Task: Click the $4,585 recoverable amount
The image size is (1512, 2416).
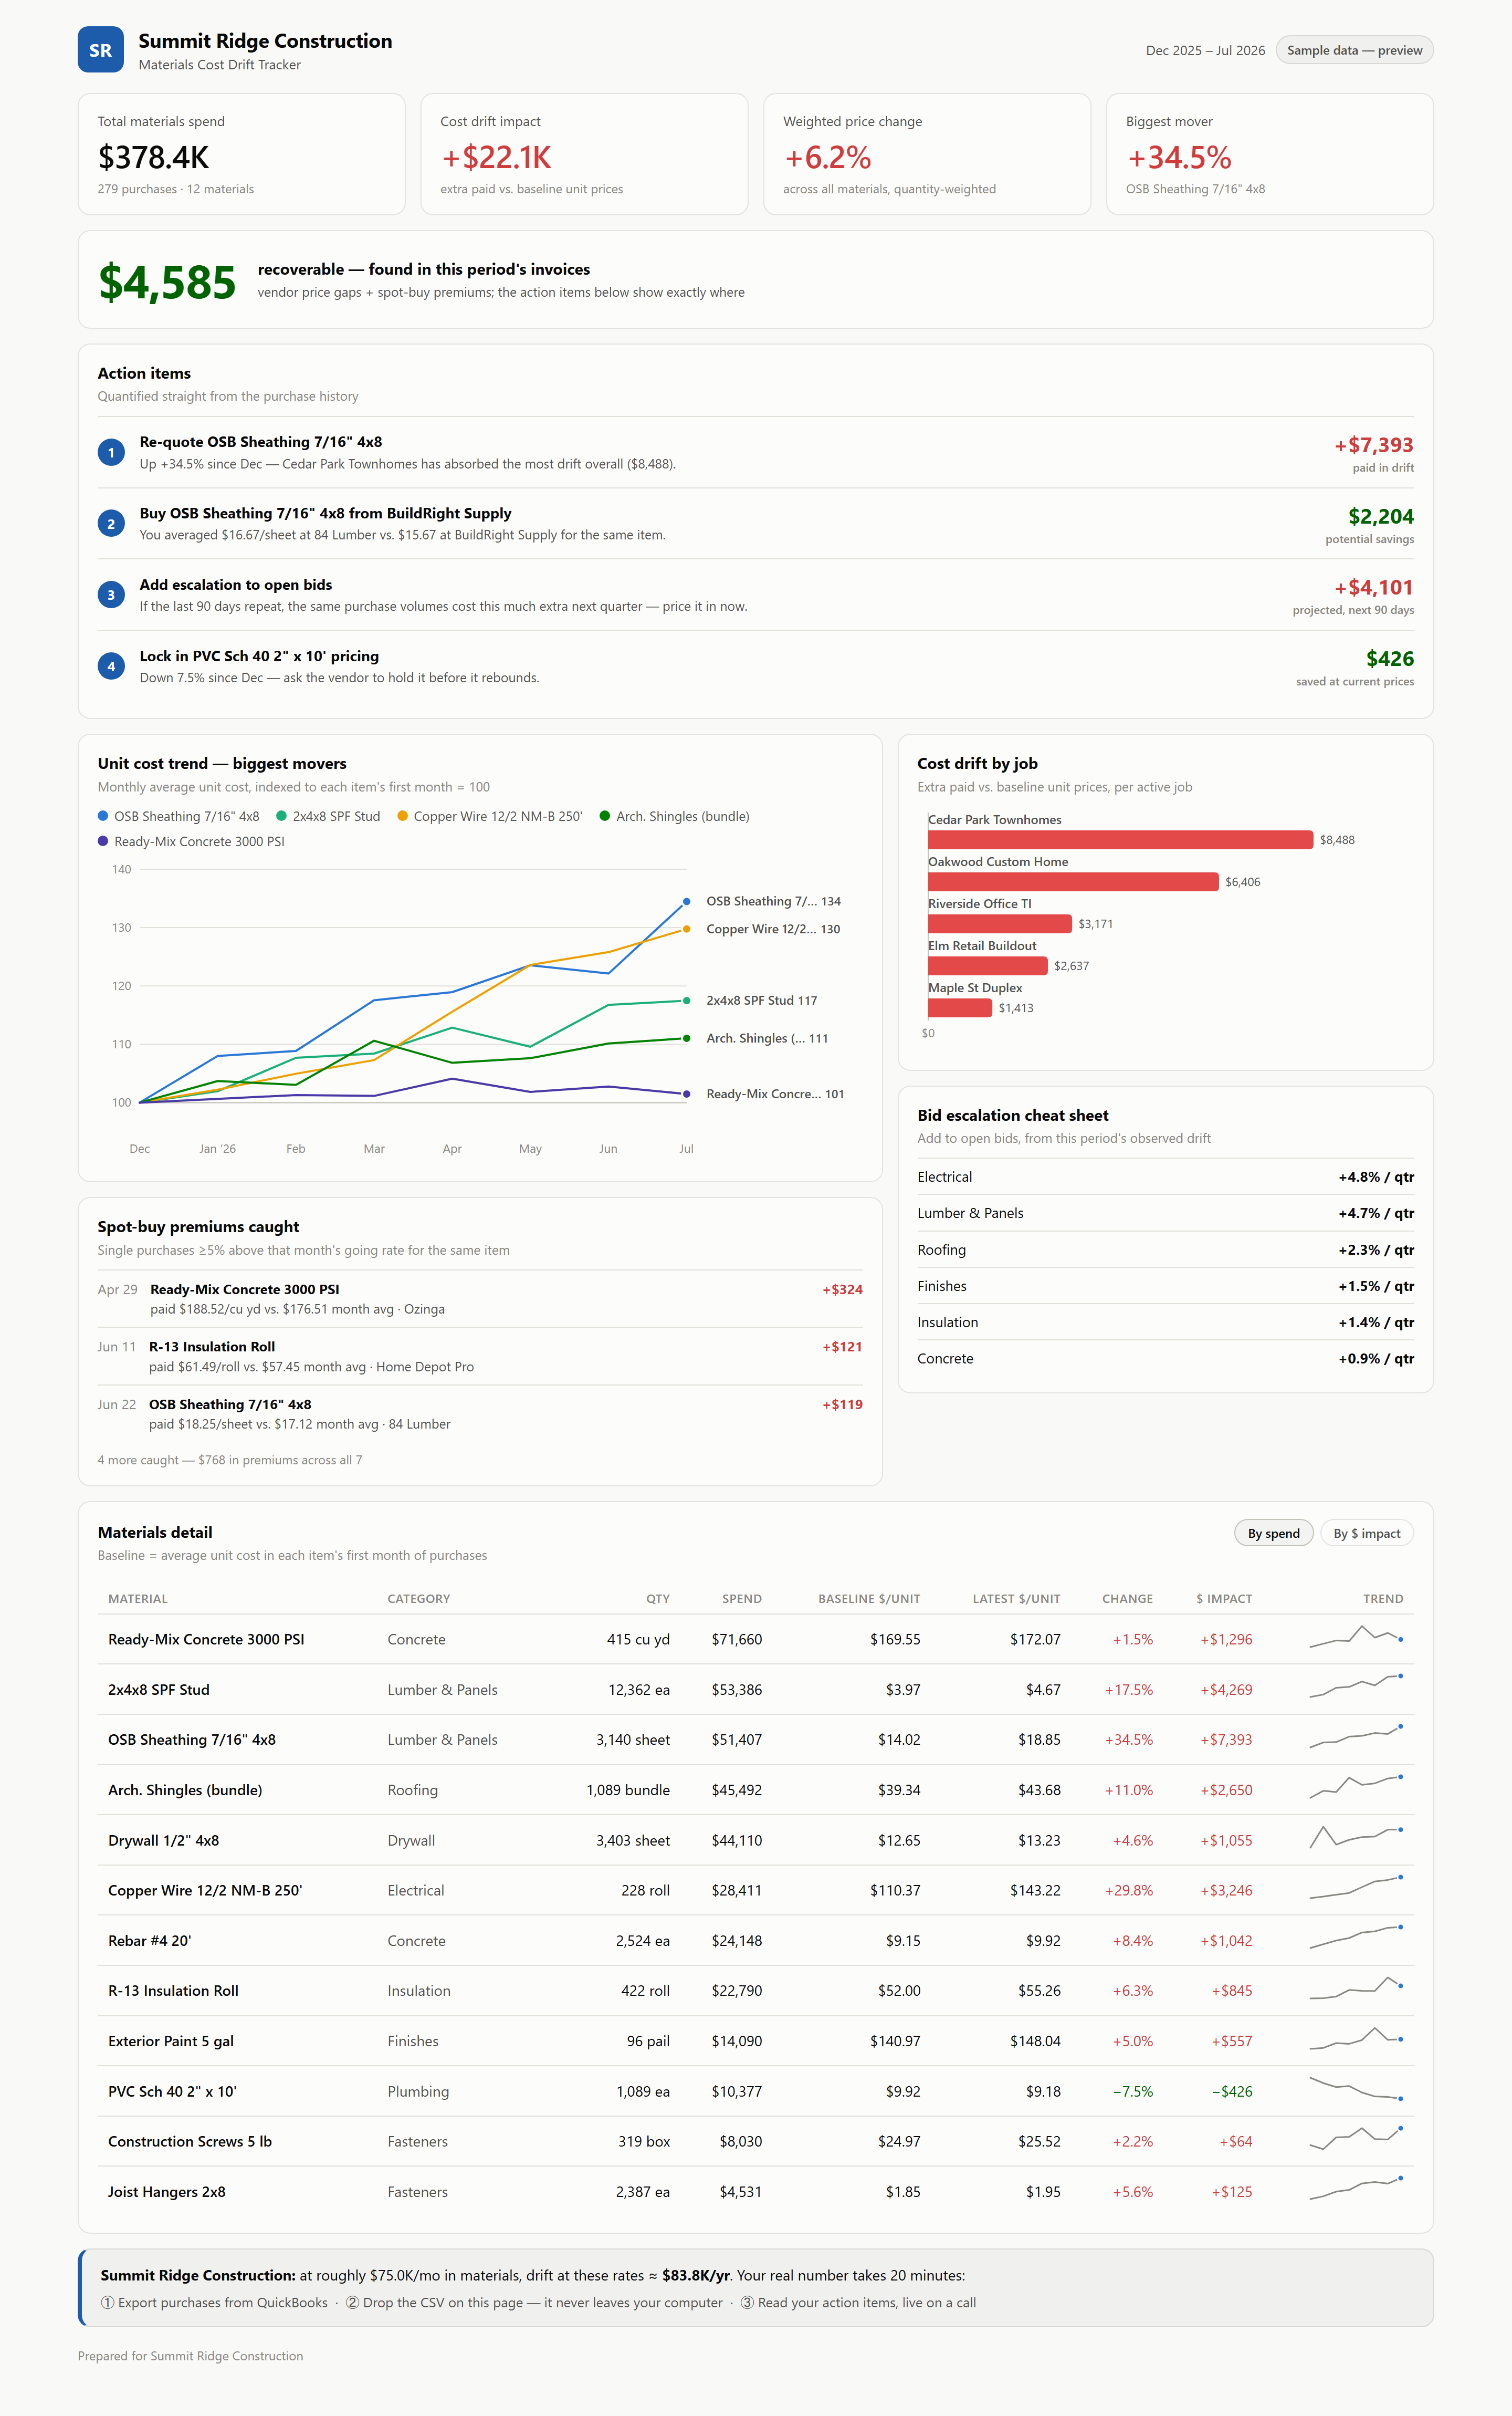Action: (167, 282)
